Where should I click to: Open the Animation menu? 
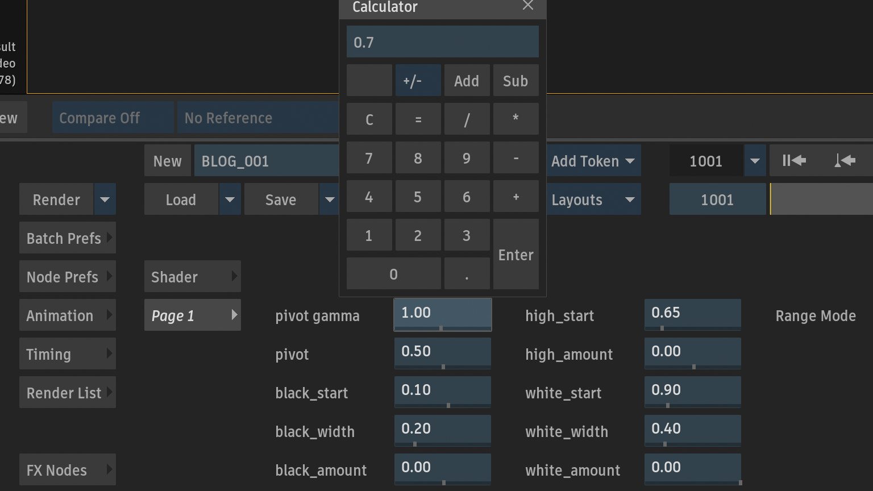(68, 315)
